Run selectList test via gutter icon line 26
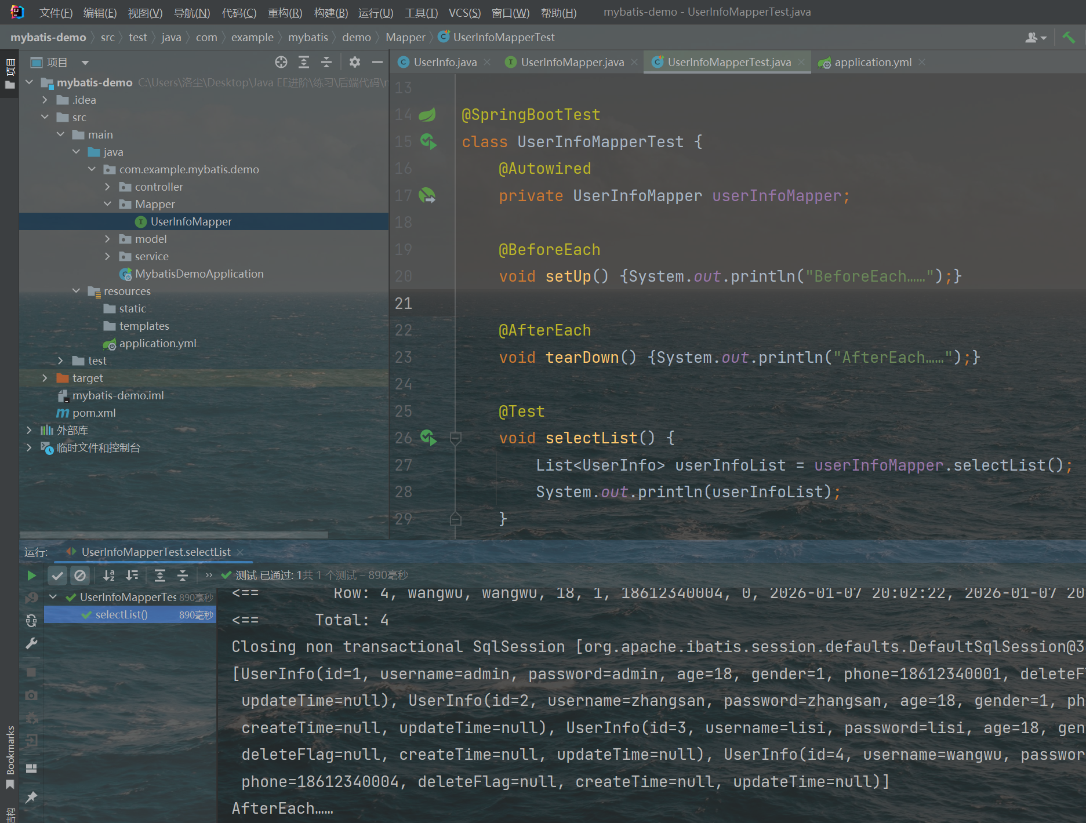Image resolution: width=1086 pixels, height=823 pixels. 428,438
